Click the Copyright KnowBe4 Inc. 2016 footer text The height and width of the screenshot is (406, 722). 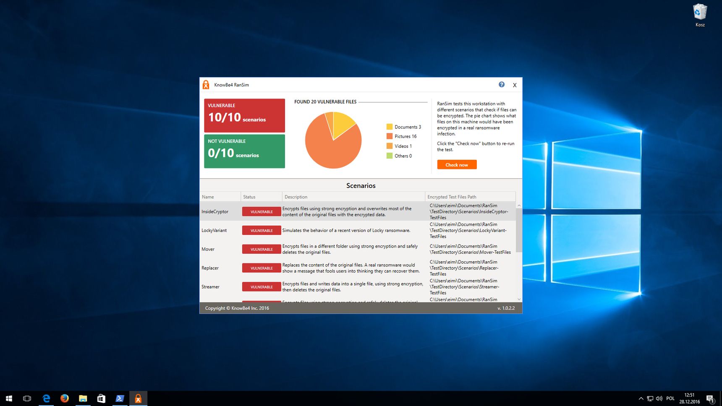[237, 308]
